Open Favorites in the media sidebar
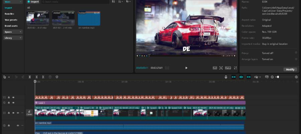The height and width of the screenshot is (134, 301). pos(9,14)
